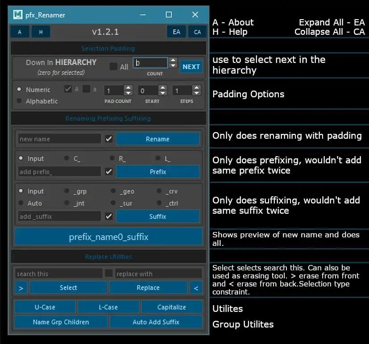Decrease PAD COUNT with down arrow

[x=128, y=93]
